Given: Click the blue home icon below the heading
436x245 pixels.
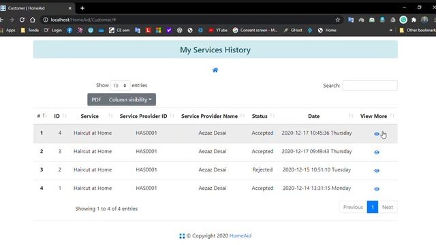Looking at the screenshot, I should coord(215,70).
